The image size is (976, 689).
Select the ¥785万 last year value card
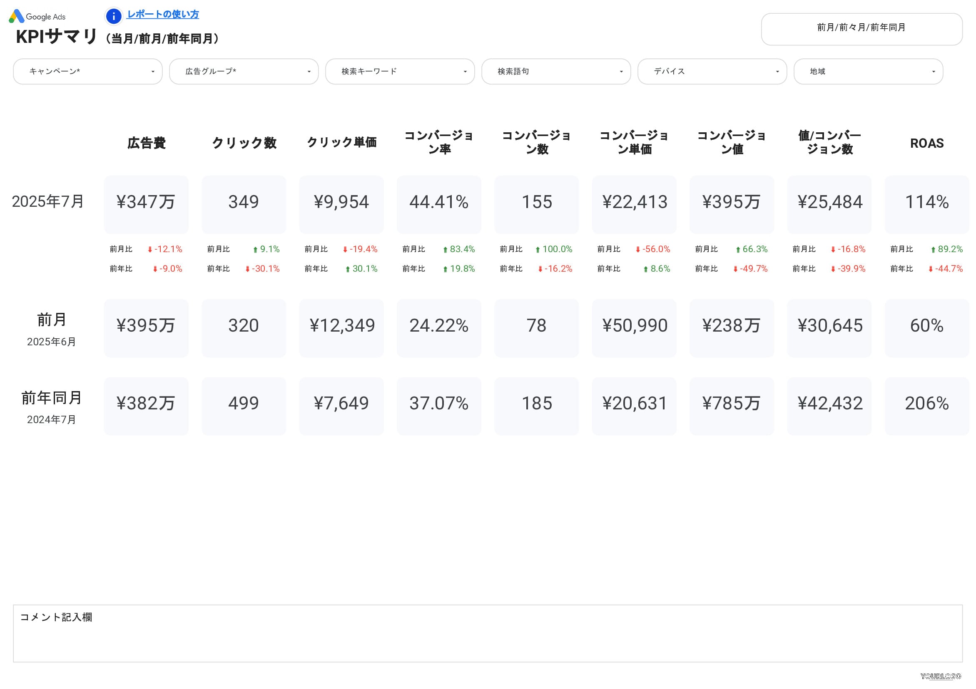pyautogui.click(x=732, y=406)
